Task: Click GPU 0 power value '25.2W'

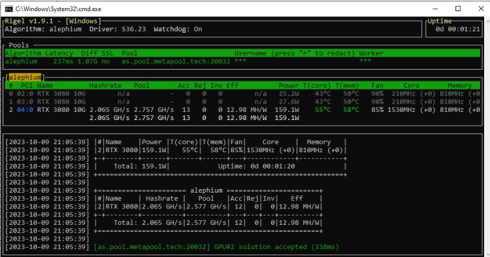Action: pos(289,94)
